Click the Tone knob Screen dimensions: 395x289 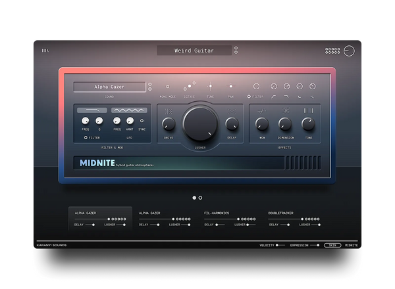click(308, 124)
